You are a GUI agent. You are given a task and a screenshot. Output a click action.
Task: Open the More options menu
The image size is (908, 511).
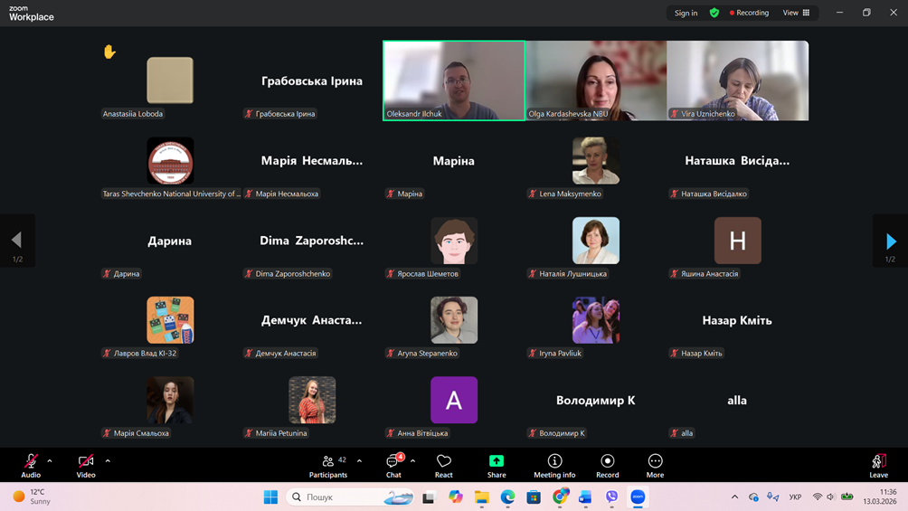pyautogui.click(x=655, y=466)
